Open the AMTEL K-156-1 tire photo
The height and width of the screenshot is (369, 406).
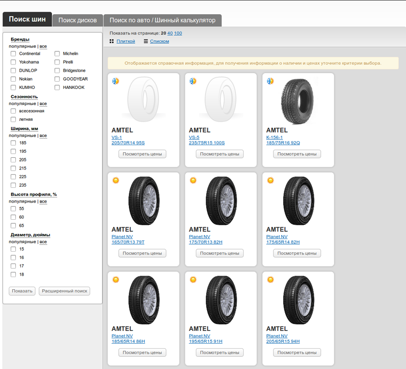point(297,102)
